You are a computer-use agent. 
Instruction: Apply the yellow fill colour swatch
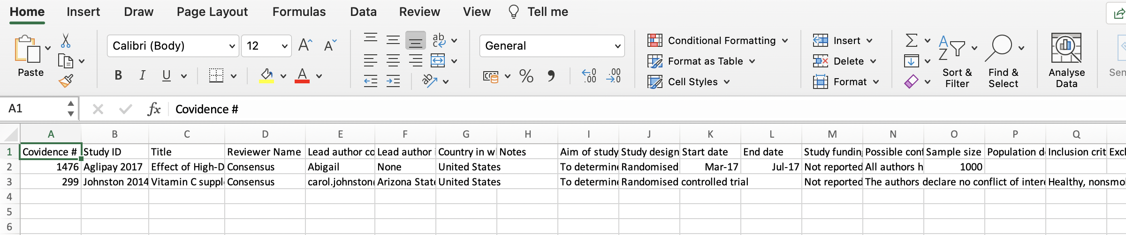[x=266, y=75]
